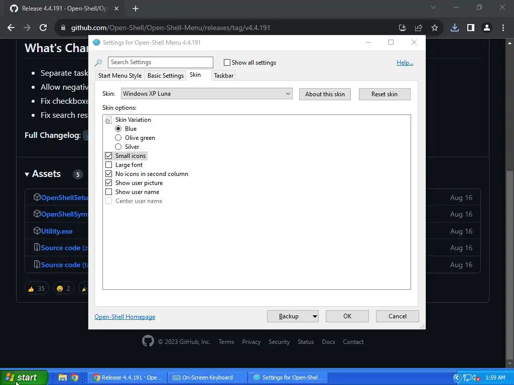
Task: Click the Chrome back arrow
Action: (x=11, y=28)
